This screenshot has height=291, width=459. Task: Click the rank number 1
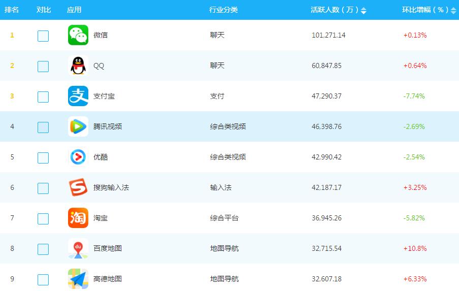(12, 35)
